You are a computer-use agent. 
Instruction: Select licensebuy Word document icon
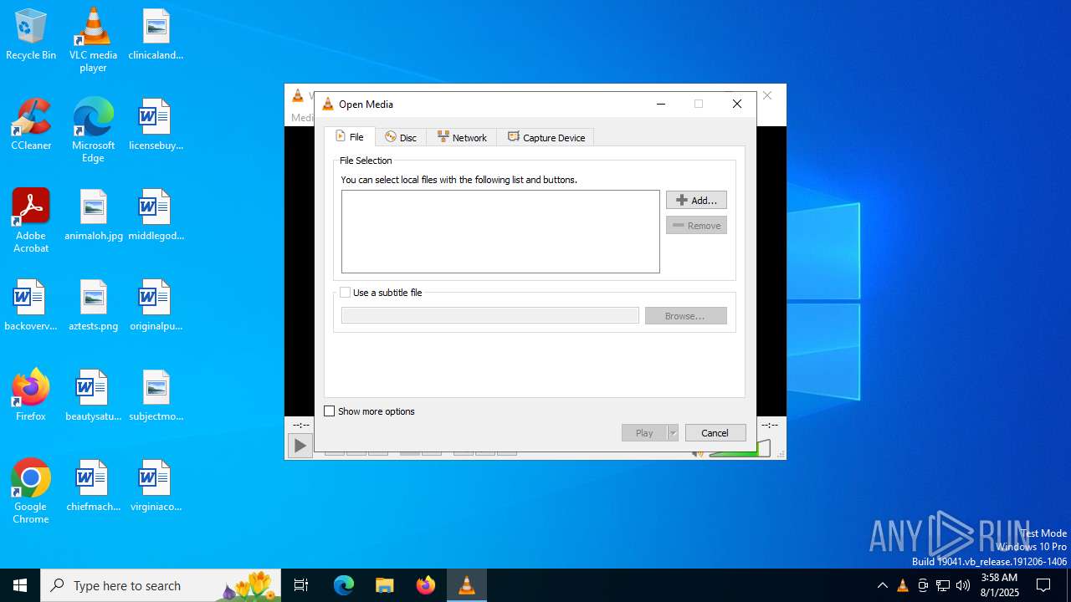pos(156,125)
